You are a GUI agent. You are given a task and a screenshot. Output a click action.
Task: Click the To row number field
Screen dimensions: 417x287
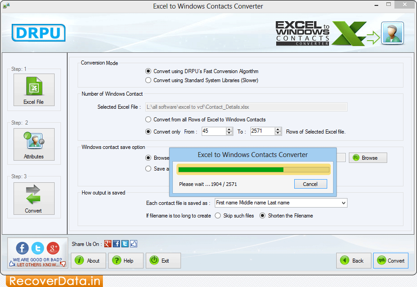[x=263, y=131]
